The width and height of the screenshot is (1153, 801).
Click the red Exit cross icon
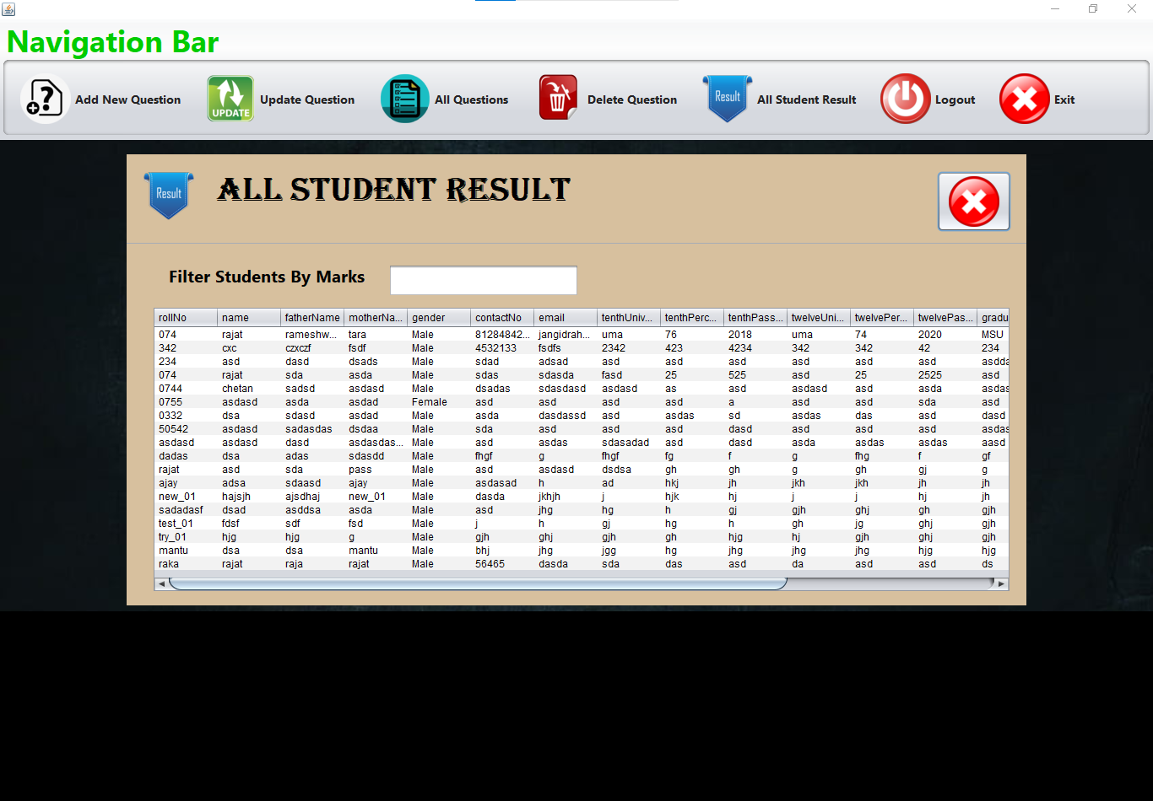(x=1024, y=99)
